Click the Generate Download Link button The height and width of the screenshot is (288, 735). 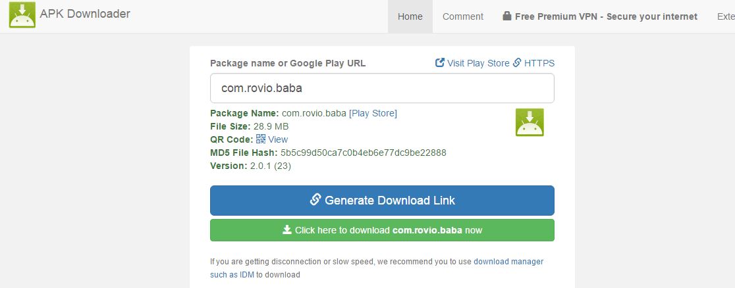coord(382,201)
